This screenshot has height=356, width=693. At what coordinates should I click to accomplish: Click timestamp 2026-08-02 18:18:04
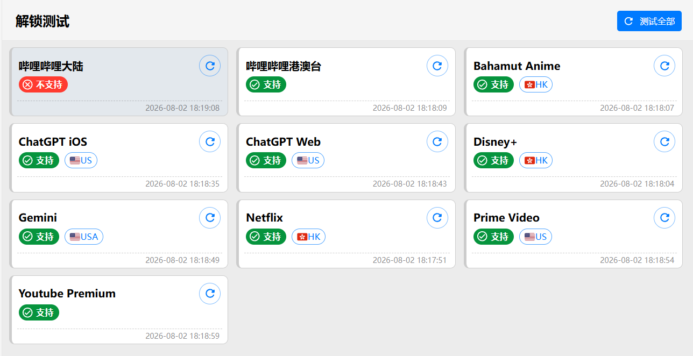pos(637,184)
